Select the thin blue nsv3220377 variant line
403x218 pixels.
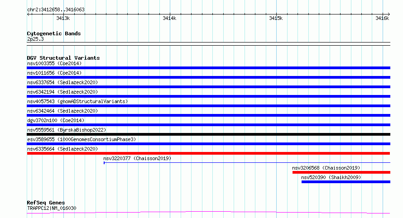(x=247, y=162)
